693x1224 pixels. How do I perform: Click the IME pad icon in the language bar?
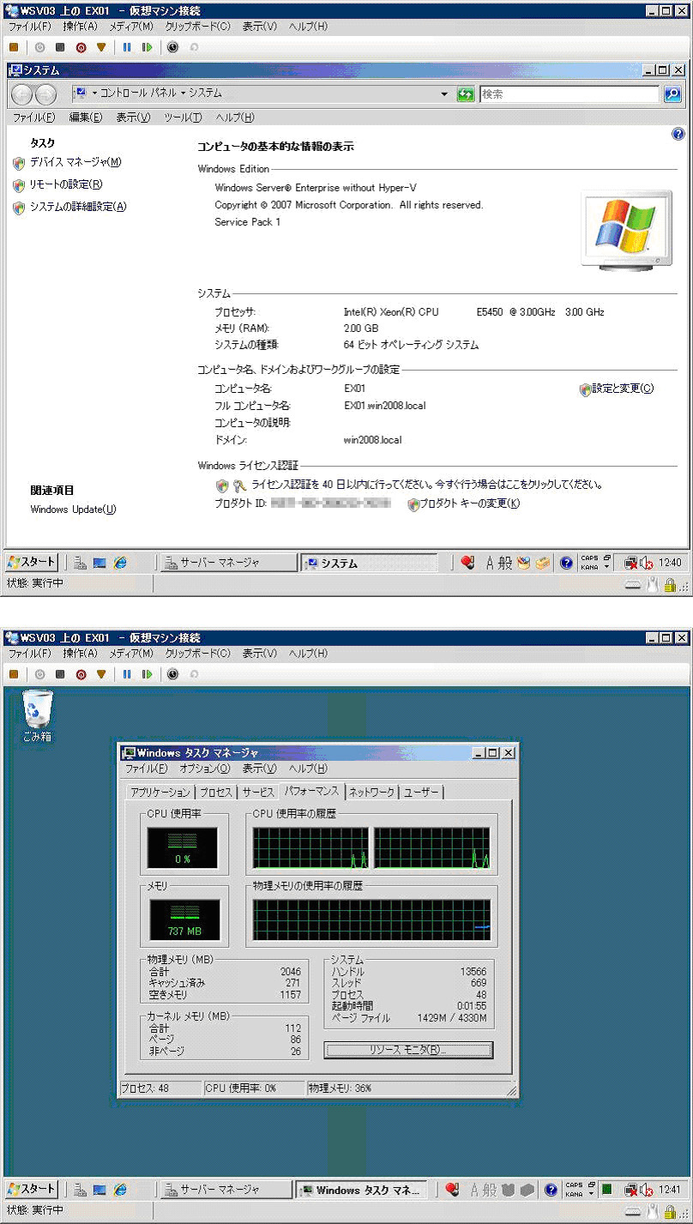523,563
